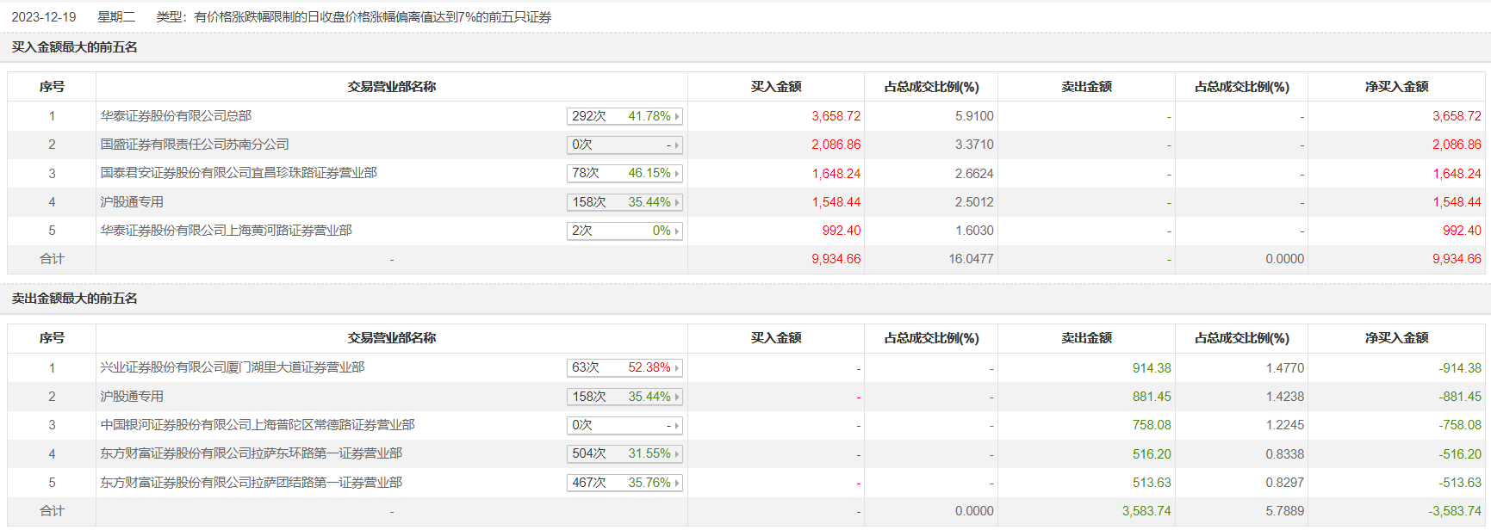Open the 东方财富证券 拉萨东环路 branch link
Image resolution: width=1491 pixels, height=530 pixels.
(252, 453)
